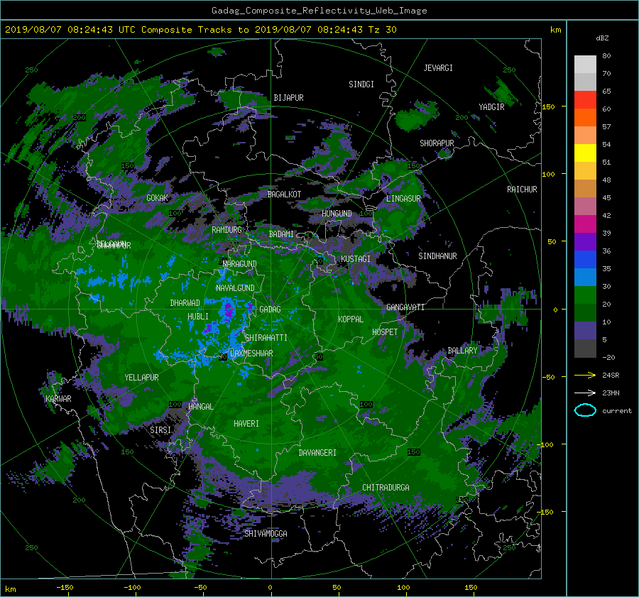The width and height of the screenshot is (639, 597).
Task: Click the RAMDURG city label
Action: 226,230
